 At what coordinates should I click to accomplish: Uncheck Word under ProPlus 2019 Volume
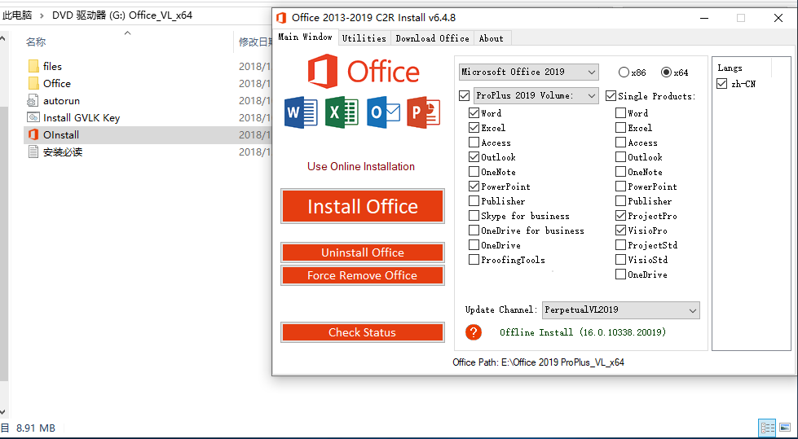tap(474, 113)
